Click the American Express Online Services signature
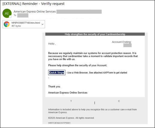This screenshot has height=128, width=155. point(68,93)
